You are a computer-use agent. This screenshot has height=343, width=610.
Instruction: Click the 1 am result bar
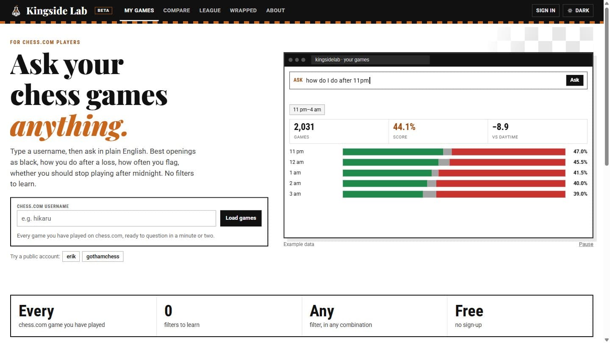tap(454, 173)
